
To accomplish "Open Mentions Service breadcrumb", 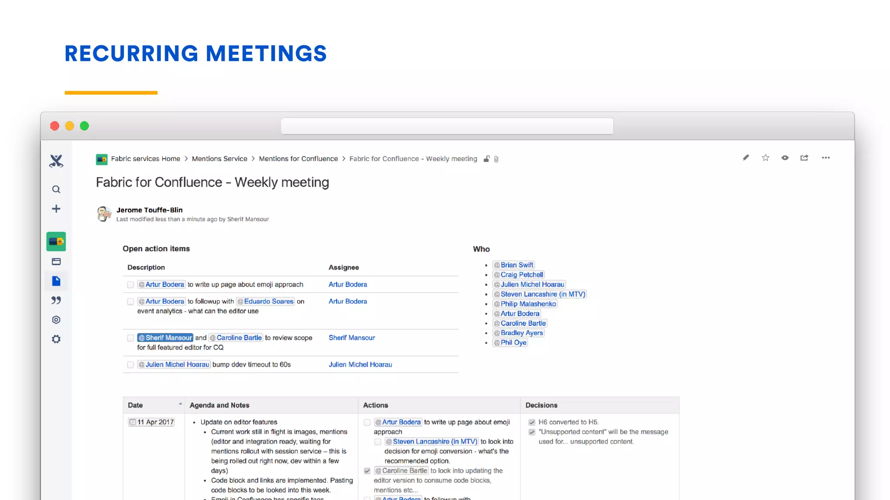I will coord(219,159).
